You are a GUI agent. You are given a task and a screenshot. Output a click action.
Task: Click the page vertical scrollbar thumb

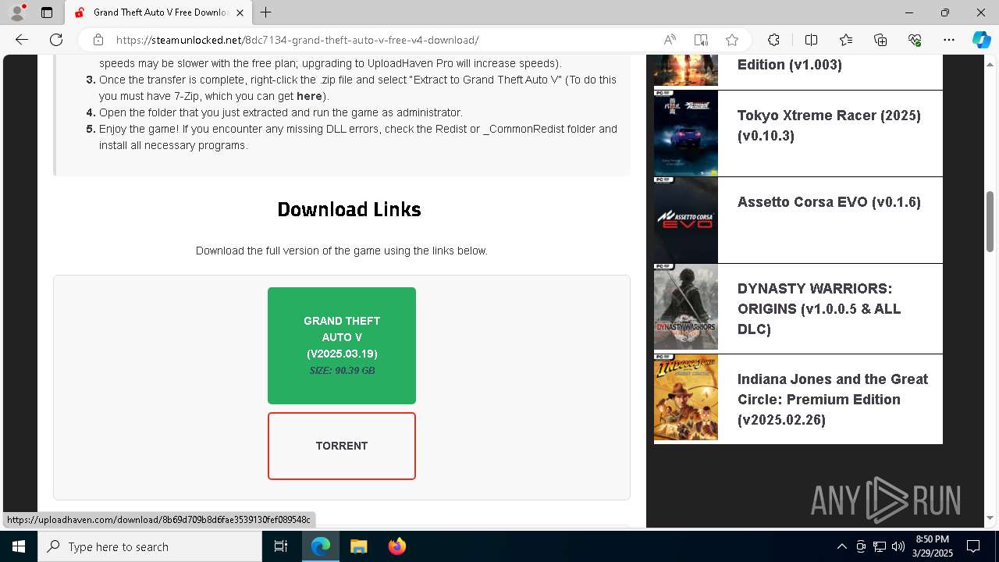[x=990, y=222]
